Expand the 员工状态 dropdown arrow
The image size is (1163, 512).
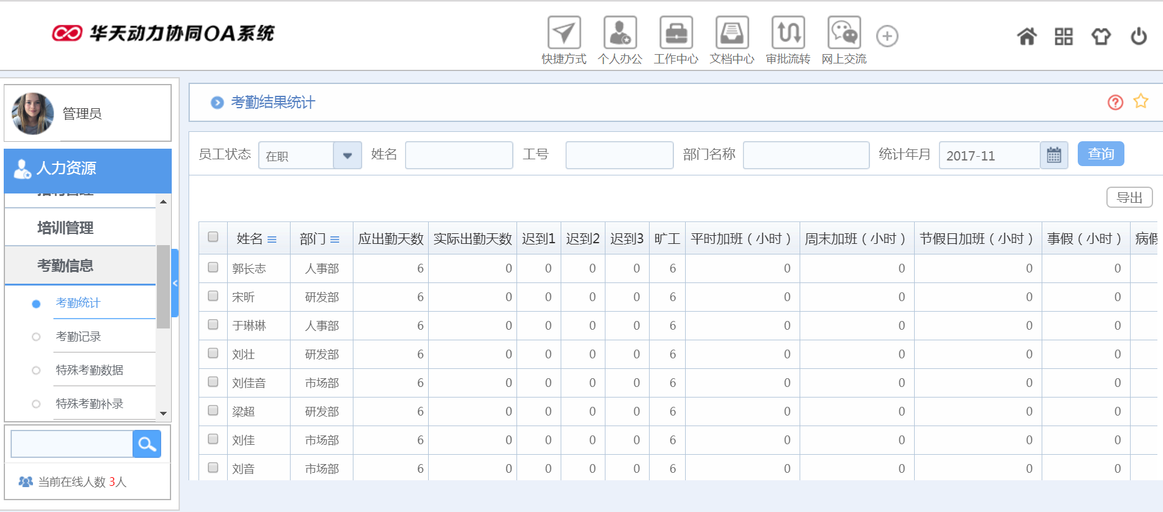(x=347, y=156)
